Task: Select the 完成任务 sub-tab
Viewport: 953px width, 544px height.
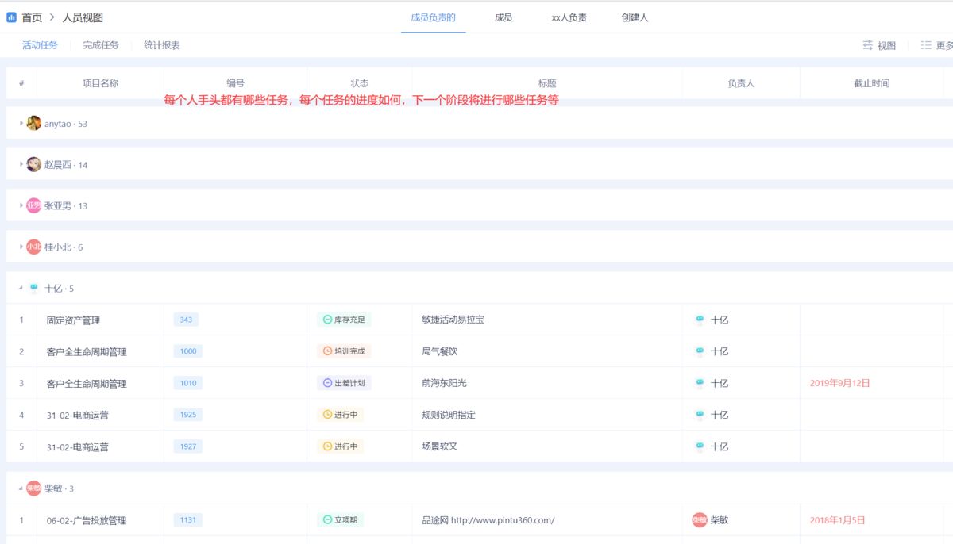Action: click(x=101, y=45)
